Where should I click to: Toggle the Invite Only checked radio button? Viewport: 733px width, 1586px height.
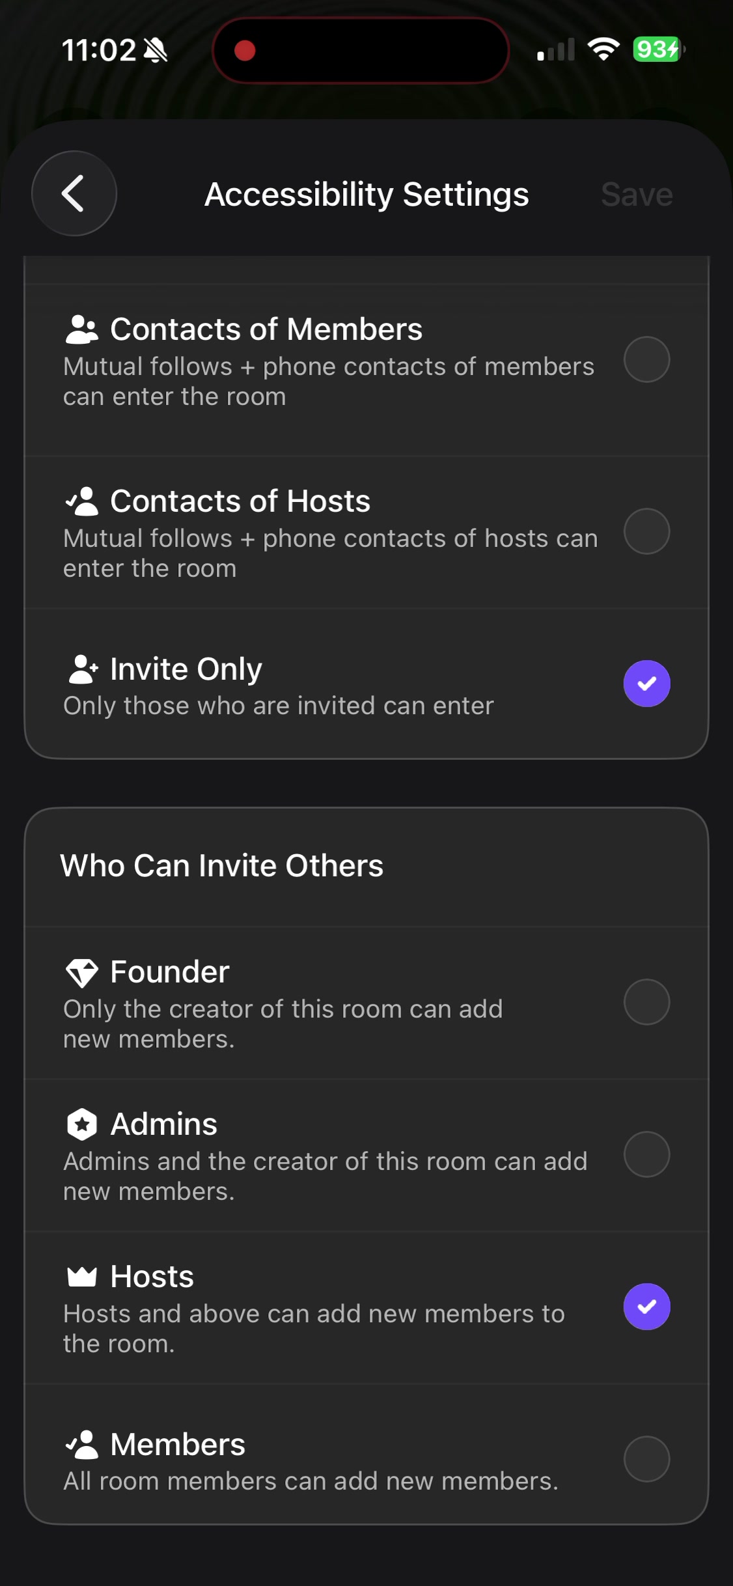[646, 684]
